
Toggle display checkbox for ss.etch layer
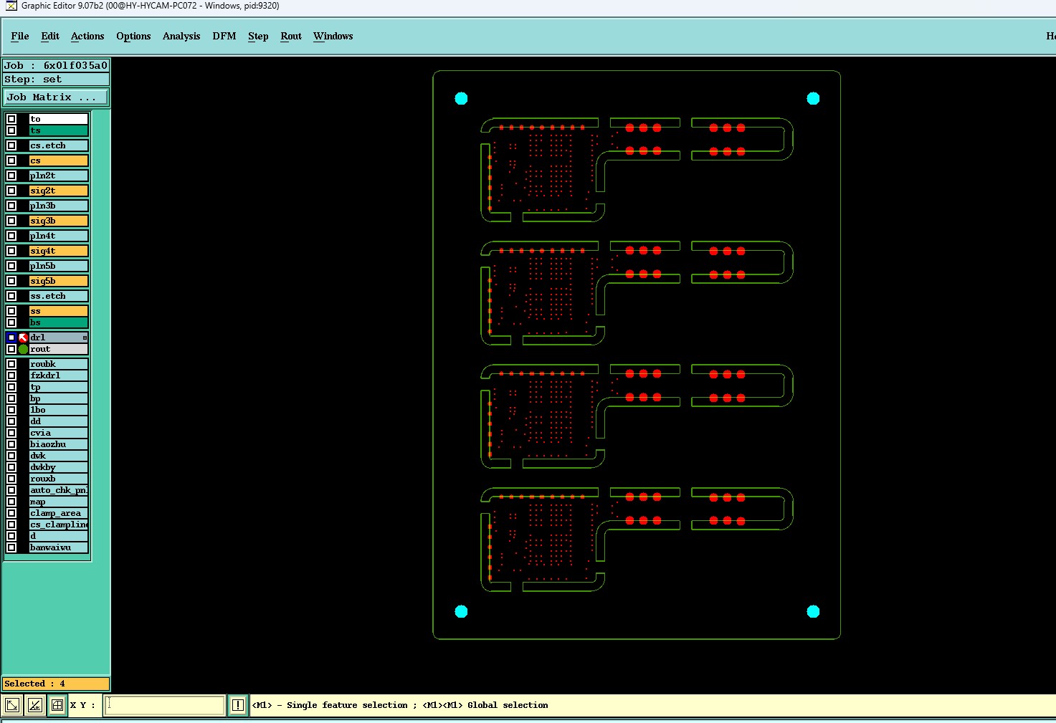coord(11,296)
